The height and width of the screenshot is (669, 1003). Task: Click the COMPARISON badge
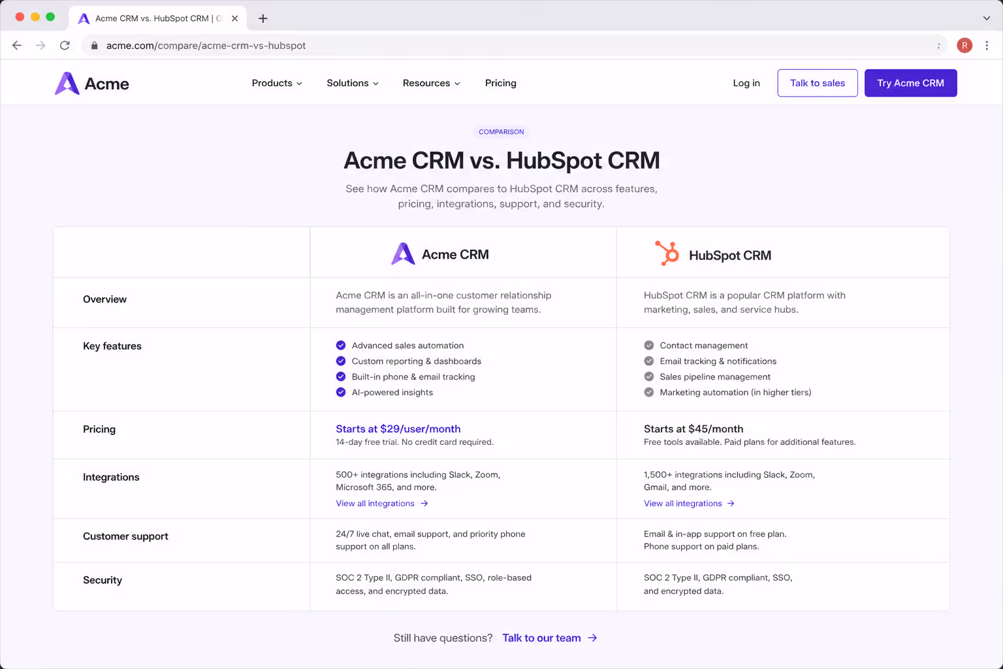pyautogui.click(x=501, y=132)
